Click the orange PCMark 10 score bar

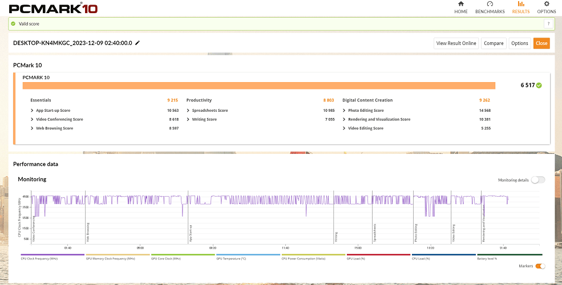click(259, 85)
